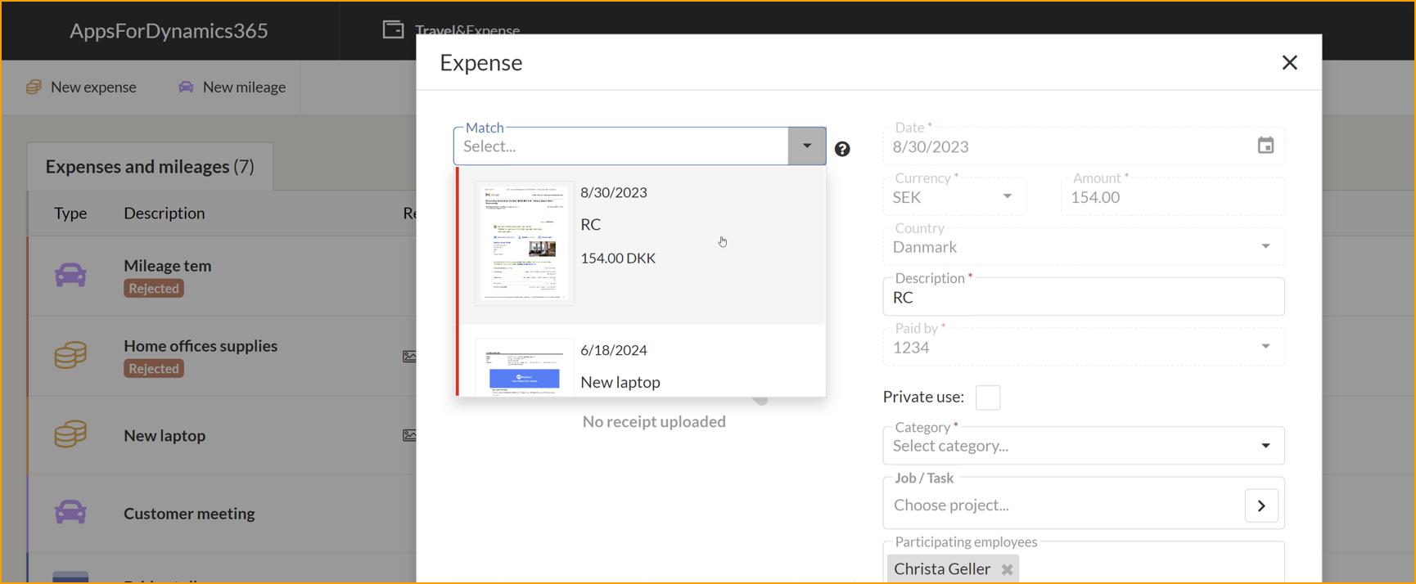This screenshot has width=1416, height=584.
Task: Click the 154.00 DKK amount text
Action: pos(618,258)
